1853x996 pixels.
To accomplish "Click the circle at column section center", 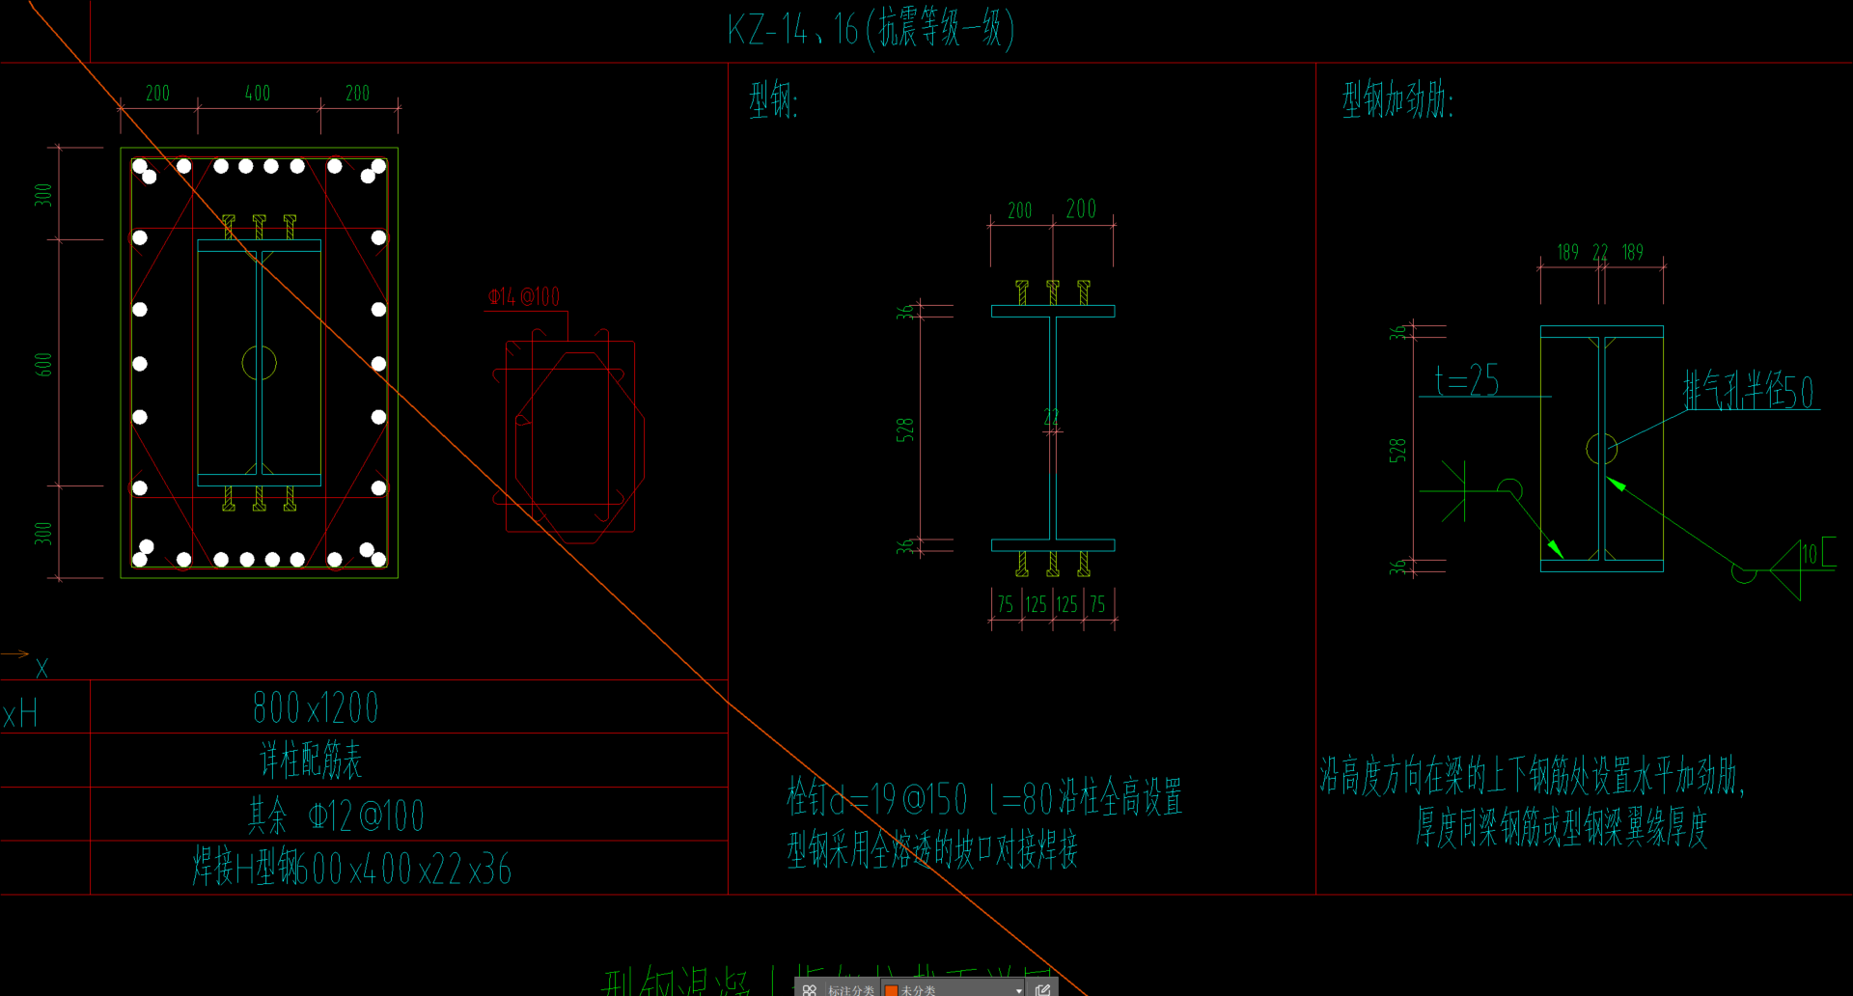I will coord(259,363).
